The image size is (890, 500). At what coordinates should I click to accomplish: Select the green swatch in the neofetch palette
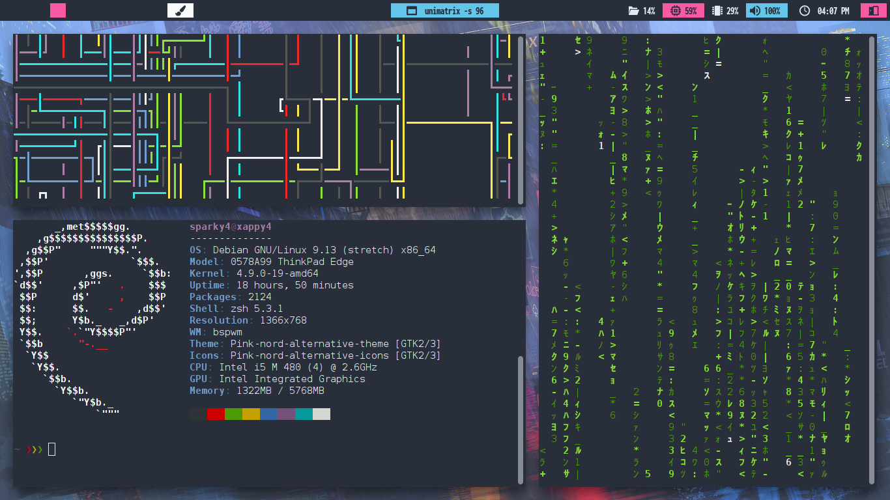(233, 414)
